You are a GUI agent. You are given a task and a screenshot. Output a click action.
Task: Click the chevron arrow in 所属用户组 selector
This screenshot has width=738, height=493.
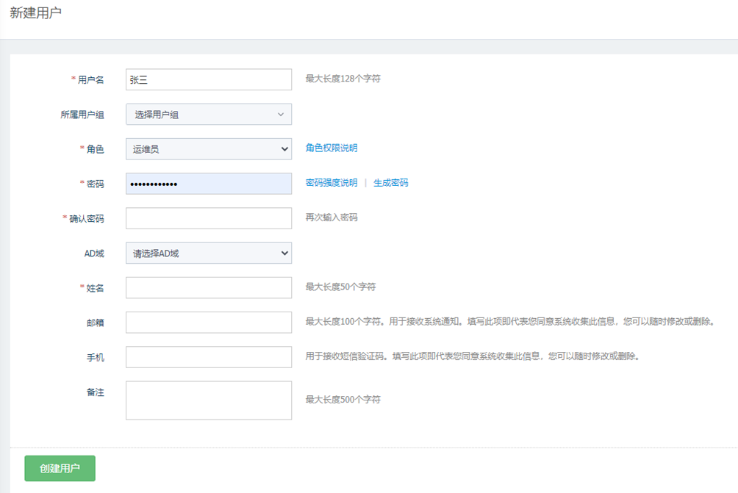[281, 115]
